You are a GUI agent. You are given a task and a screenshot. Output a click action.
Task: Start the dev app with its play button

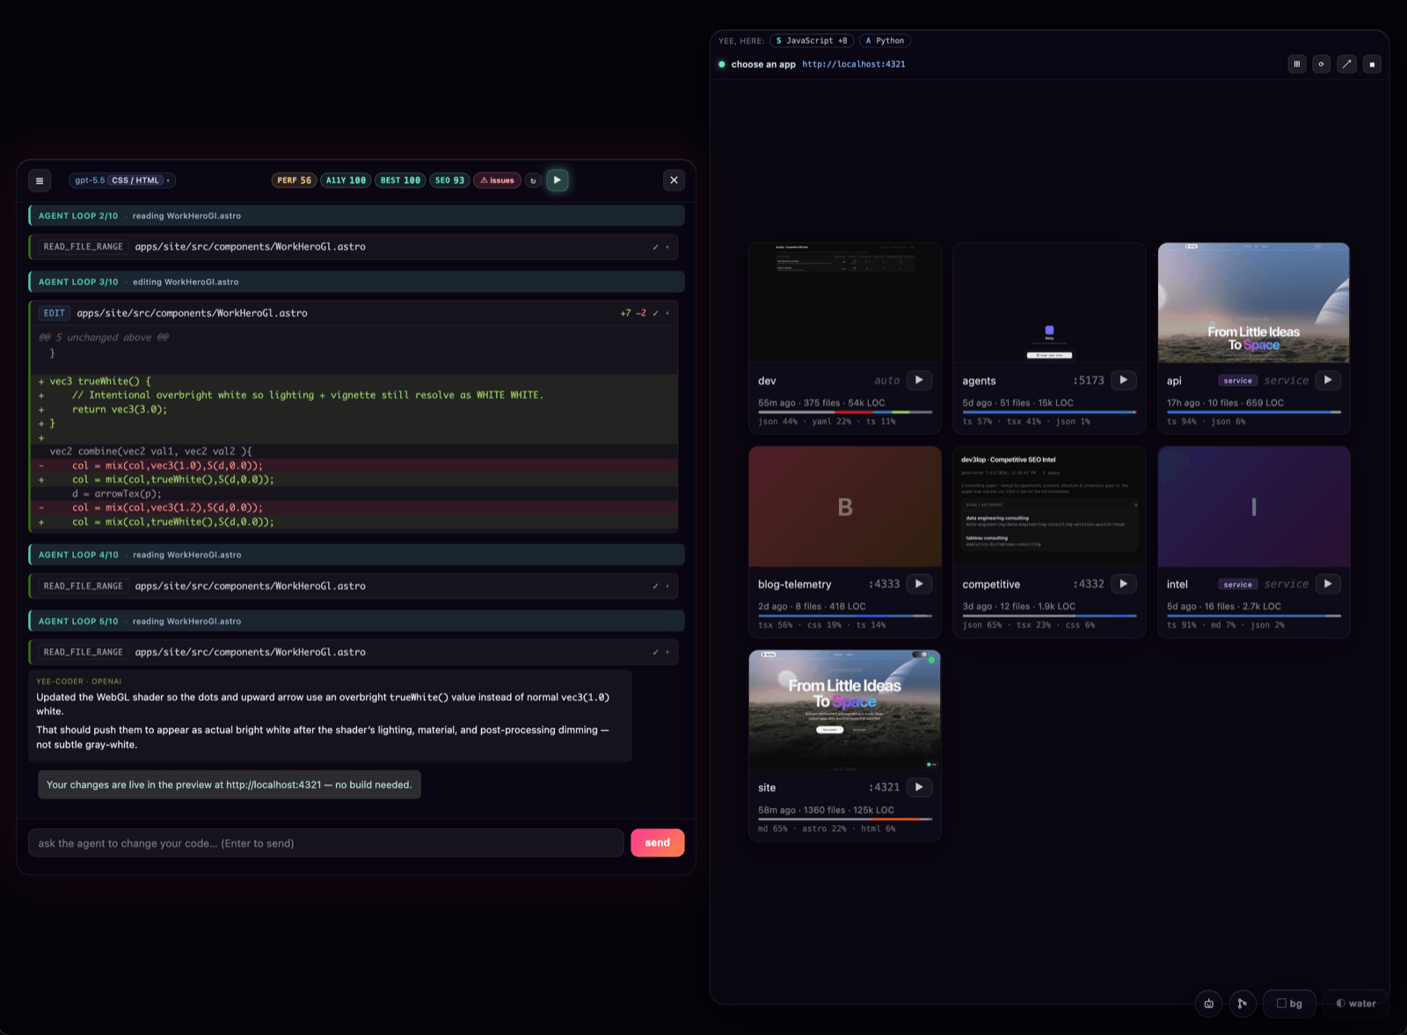(x=919, y=381)
